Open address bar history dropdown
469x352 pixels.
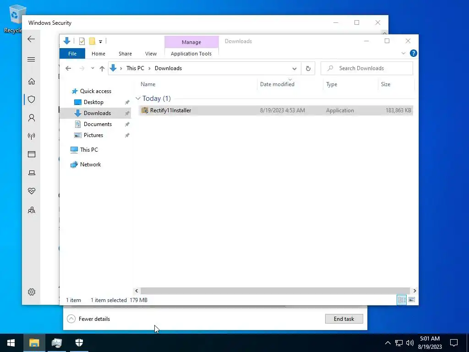[294, 69]
